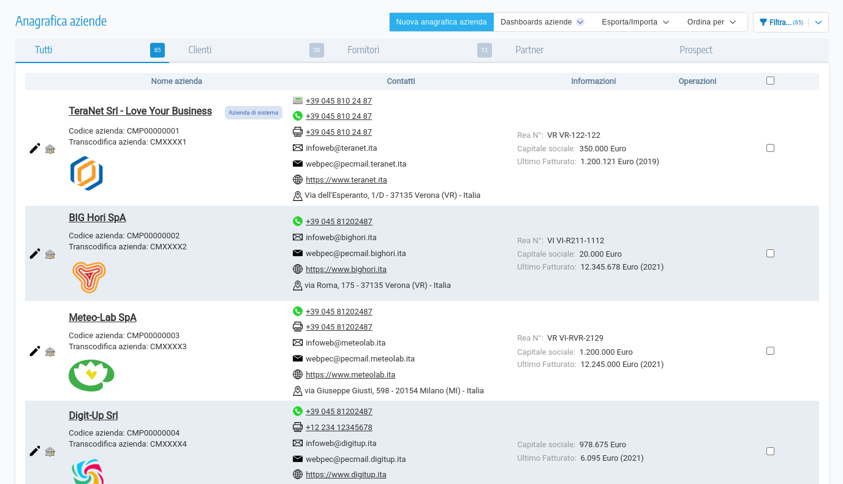Check the checkbox for the Digit-Up Srl row
Screen dimensions: 843x484
tap(770, 450)
